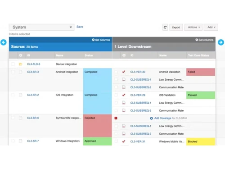This screenshot has height=169, width=225.
Task: Click 'Windows Integration' name cell
Action: 67,141
